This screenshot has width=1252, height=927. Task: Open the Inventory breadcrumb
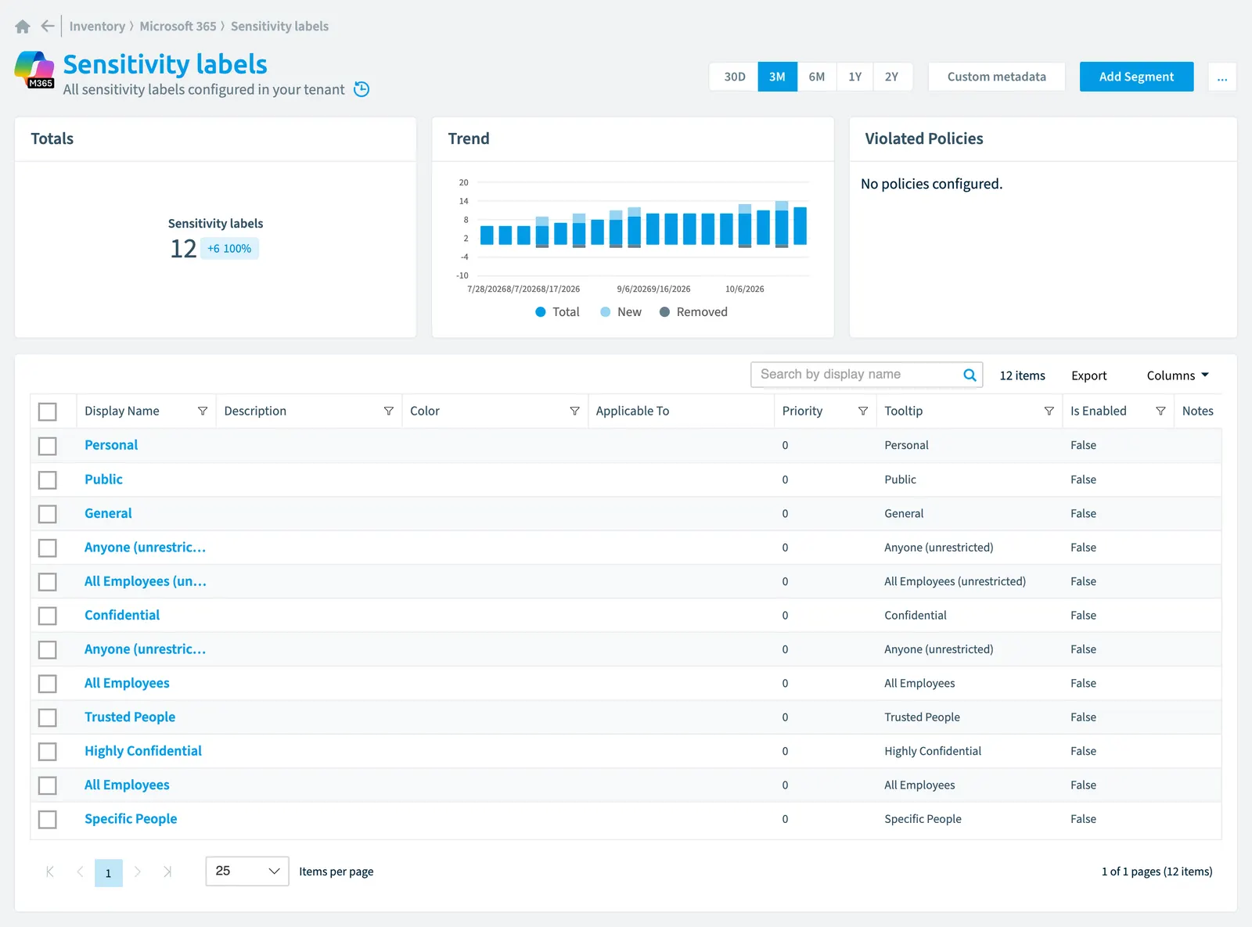point(97,27)
